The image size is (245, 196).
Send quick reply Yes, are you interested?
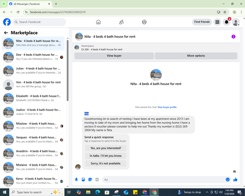tap(106, 148)
